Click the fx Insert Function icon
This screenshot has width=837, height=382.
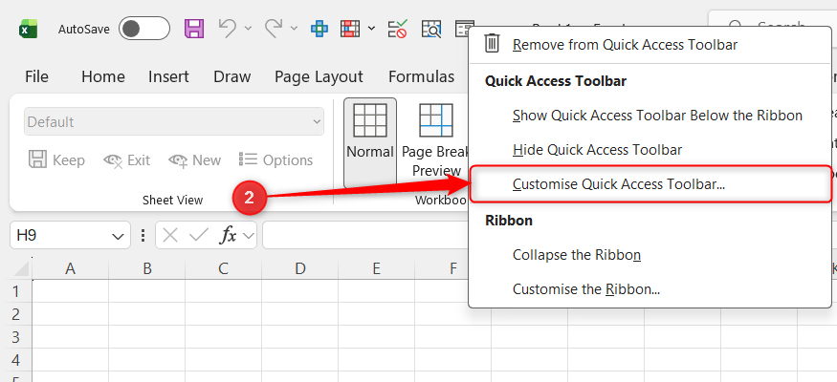click(229, 235)
